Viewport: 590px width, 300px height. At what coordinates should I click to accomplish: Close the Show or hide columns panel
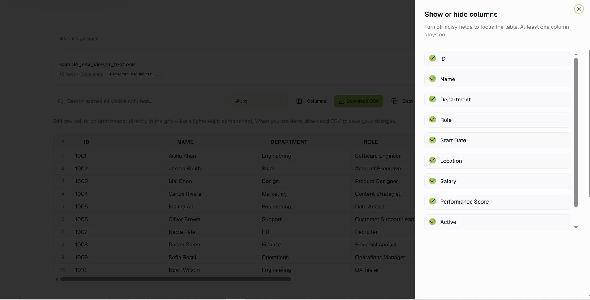pos(579,9)
